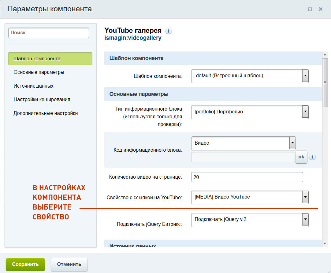Open the Видео infoblock code dropdown

pyautogui.click(x=292, y=143)
